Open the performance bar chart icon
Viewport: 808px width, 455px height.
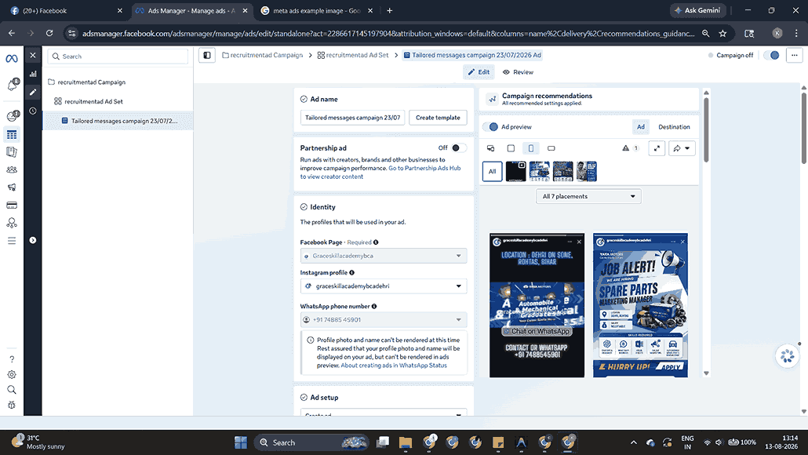click(33, 74)
